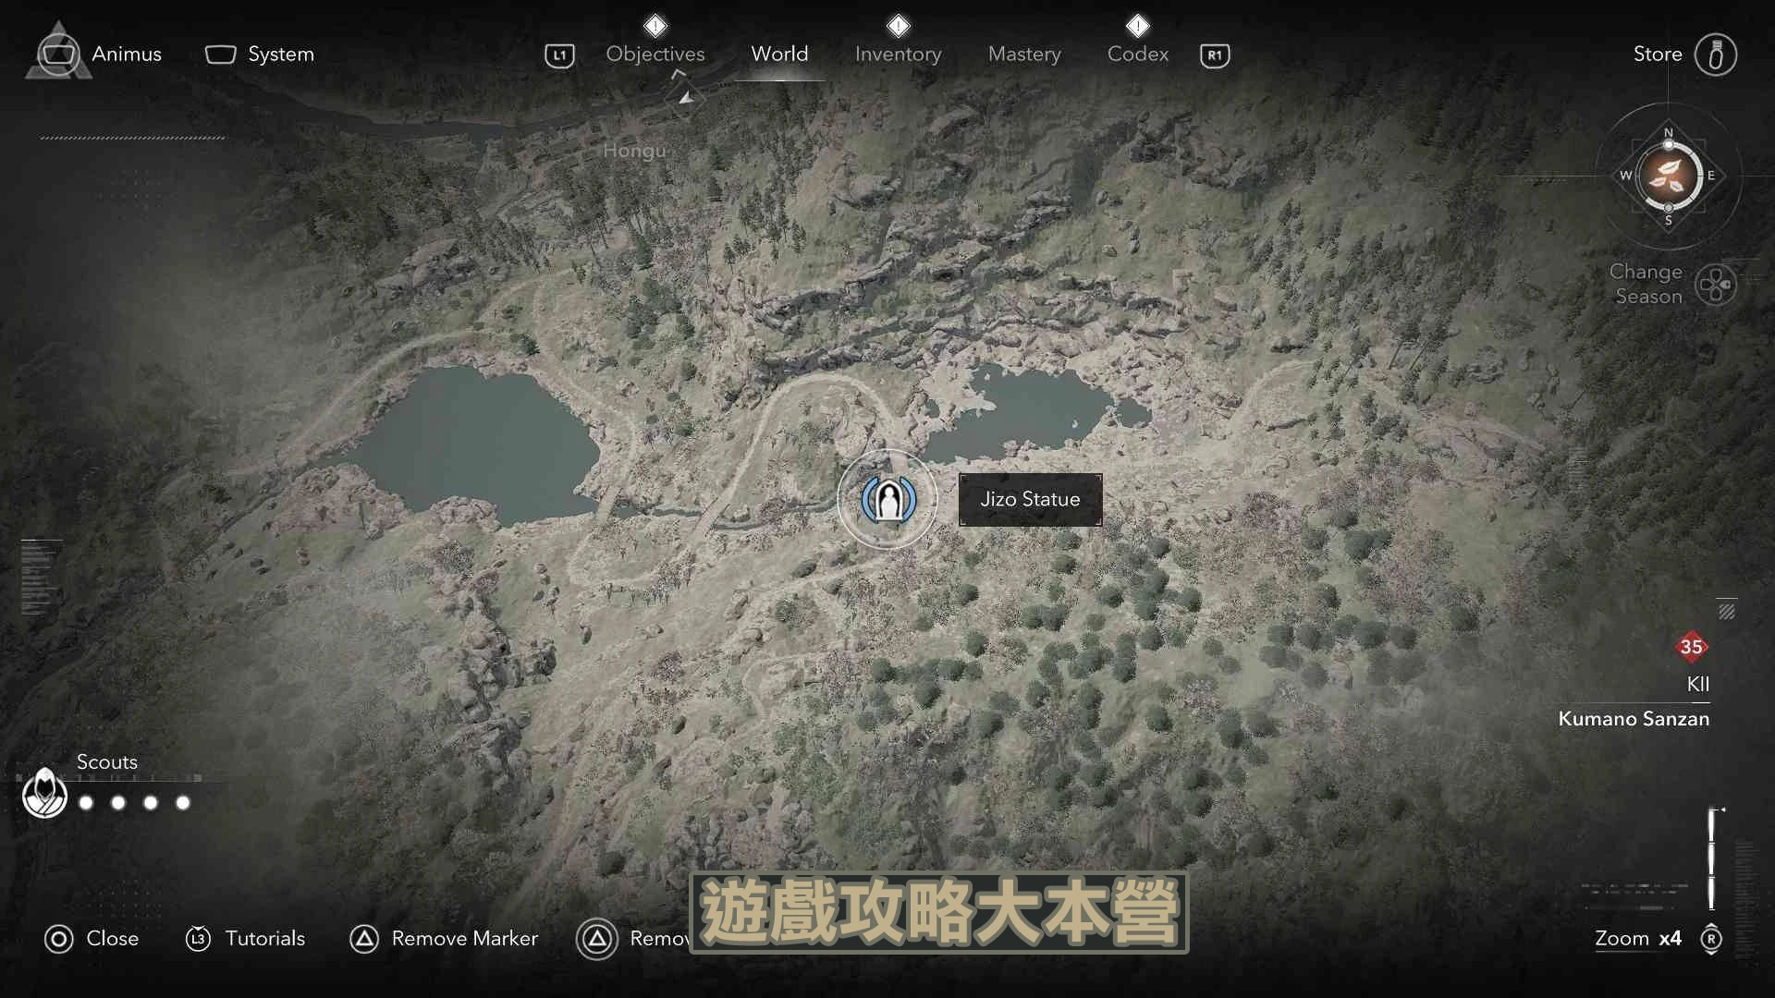Open Tutorials via L3 icon
Screen dimensions: 1775x998
198,939
